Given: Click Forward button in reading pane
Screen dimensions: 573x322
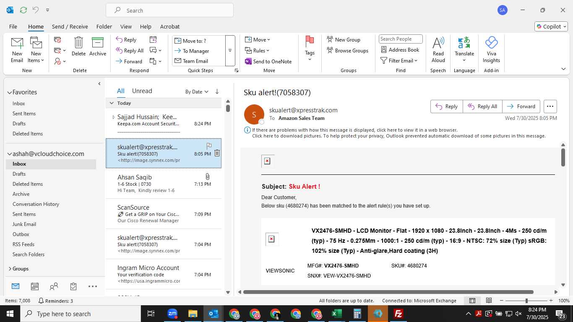Looking at the screenshot, I should click(521, 106).
